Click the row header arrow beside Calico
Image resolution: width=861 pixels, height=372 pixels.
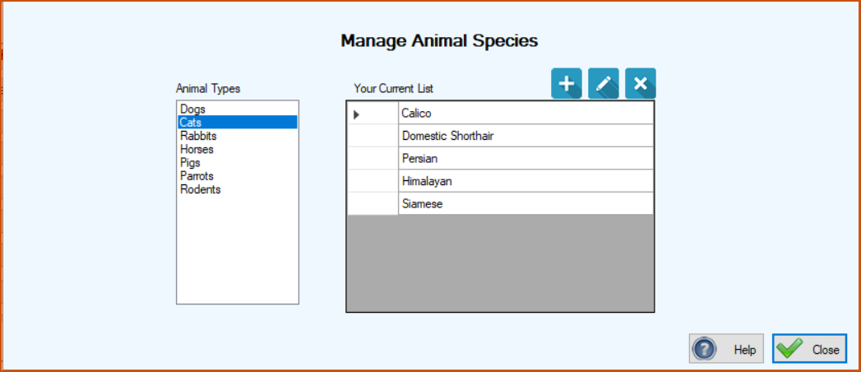click(x=373, y=114)
